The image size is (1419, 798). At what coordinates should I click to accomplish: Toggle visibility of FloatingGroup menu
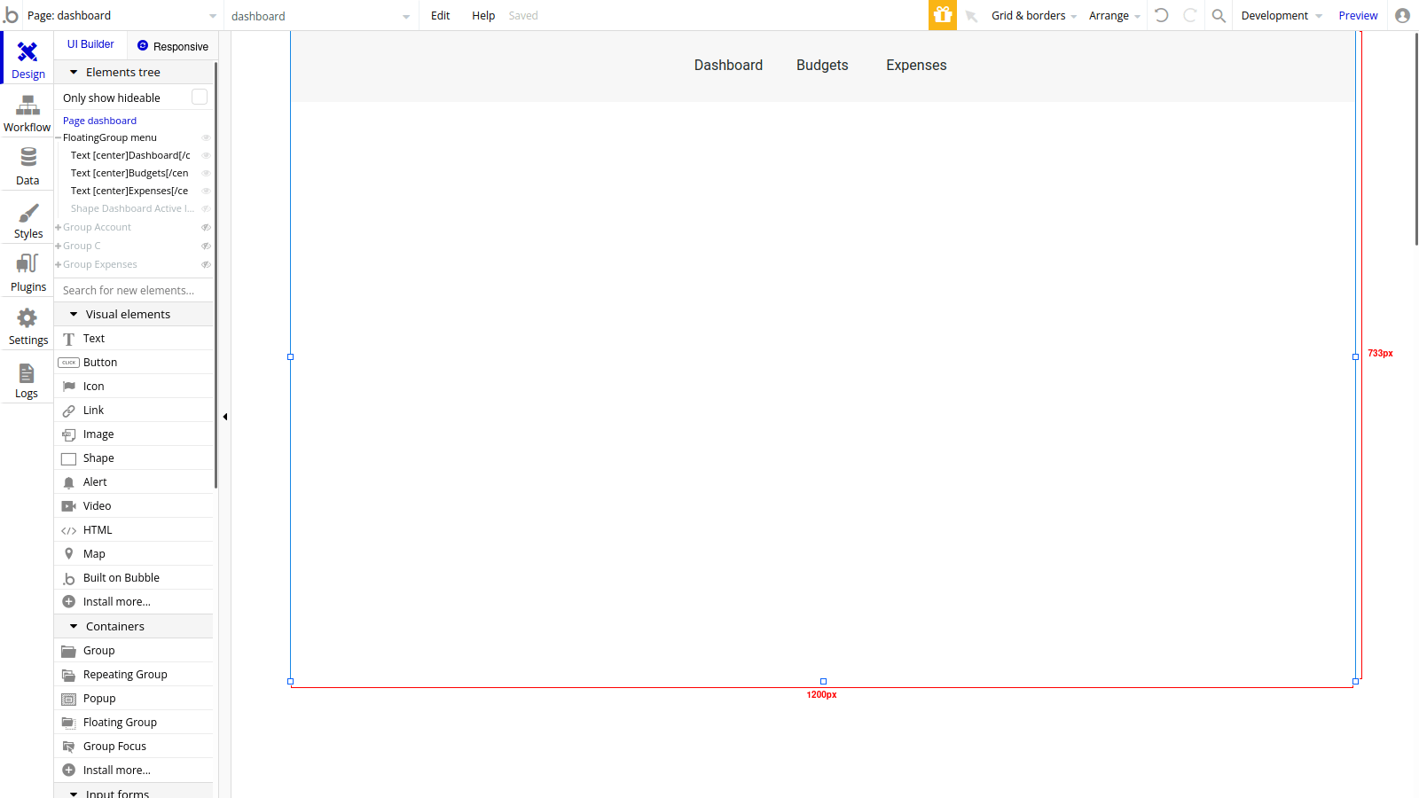[x=206, y=137]
